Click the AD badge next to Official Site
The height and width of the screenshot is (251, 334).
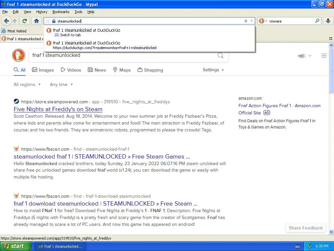[267, 113]
